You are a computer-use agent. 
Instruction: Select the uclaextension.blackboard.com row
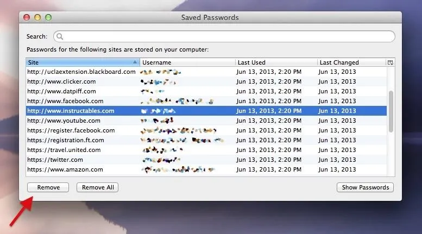pos(206,72)
